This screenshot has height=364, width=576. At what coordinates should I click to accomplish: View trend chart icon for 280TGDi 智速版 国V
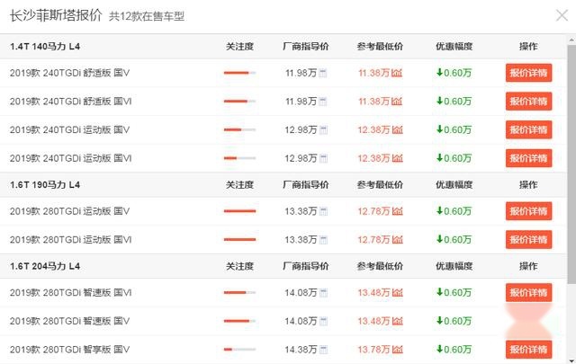398,322
